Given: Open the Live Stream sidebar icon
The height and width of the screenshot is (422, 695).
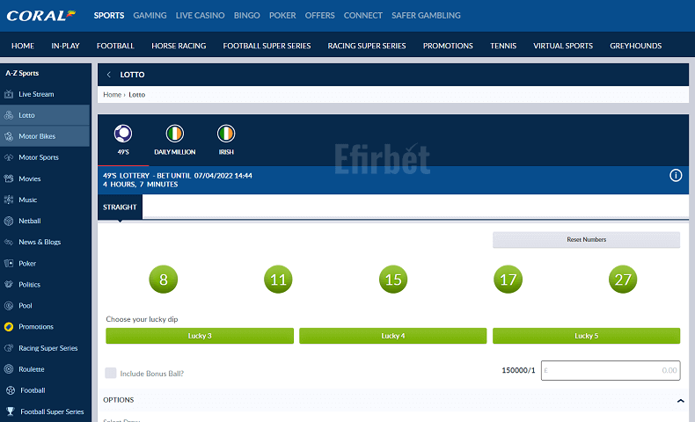Looking at the screenshot, I should 9,94.
